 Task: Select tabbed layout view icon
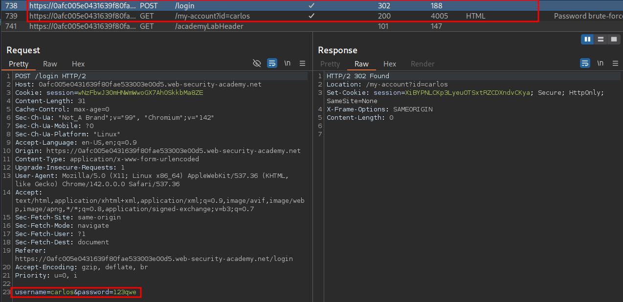613,39
